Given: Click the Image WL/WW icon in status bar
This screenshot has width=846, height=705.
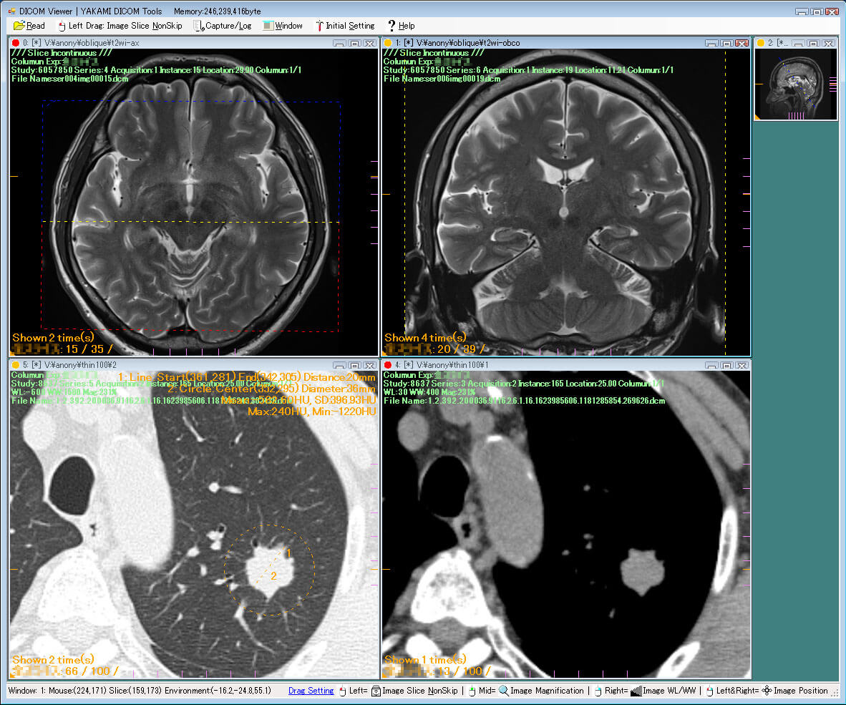Looking at the screenshot, I should [x=636, y=691].
